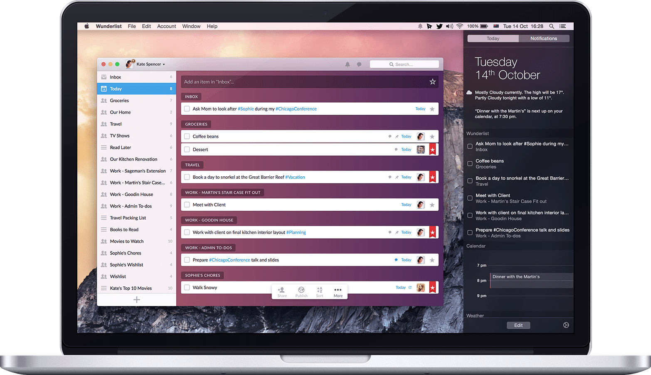651x375 pixels.
Task: Check off the final kitchen interior layout task
Action: [187, 232]
